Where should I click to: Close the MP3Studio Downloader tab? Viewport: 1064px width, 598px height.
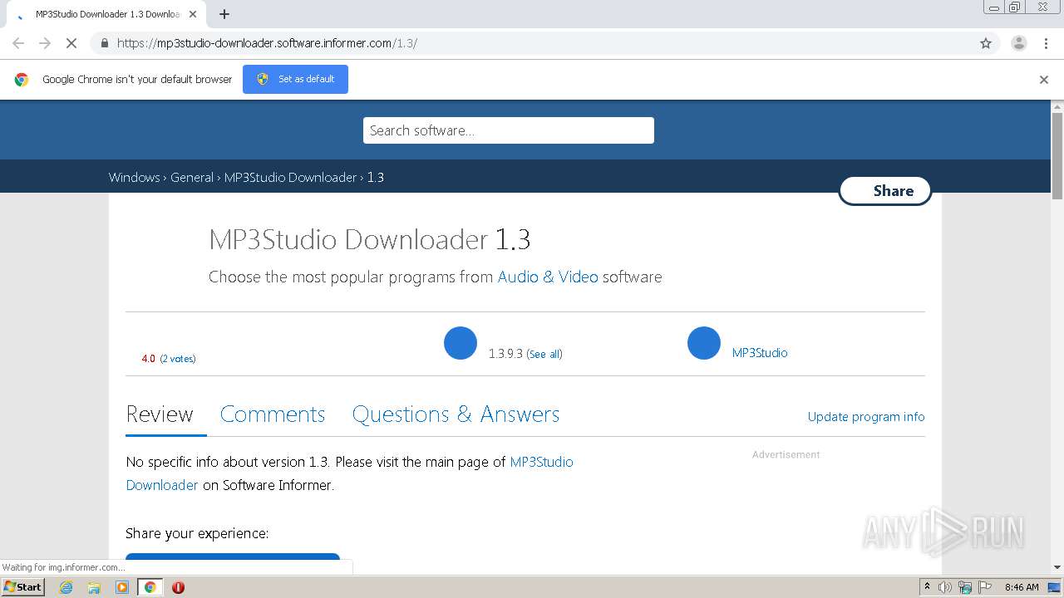(193, 14)
